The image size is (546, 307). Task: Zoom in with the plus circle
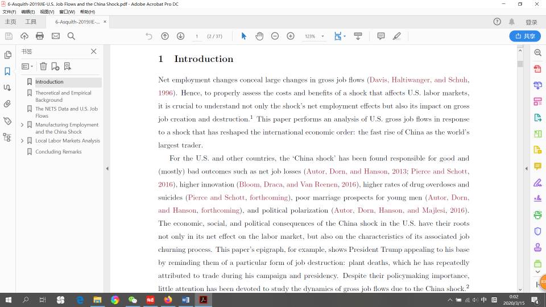(291, 36)
